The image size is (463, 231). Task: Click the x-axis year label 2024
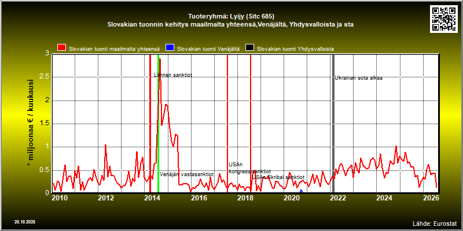[x=384, y=198]
